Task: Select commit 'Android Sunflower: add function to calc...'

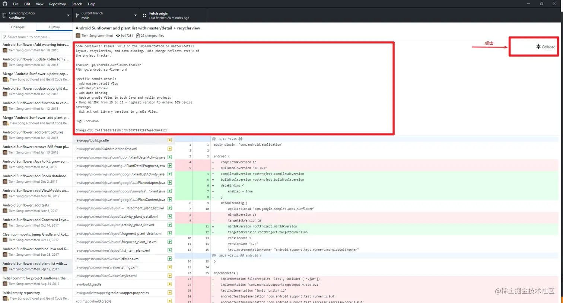Action: pyautogui.click(x=36, y=106)
